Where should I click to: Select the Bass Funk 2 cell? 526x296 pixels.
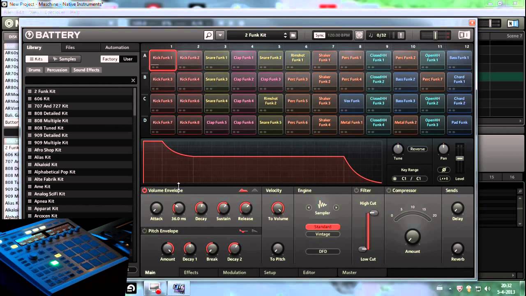tap(406, 81)
